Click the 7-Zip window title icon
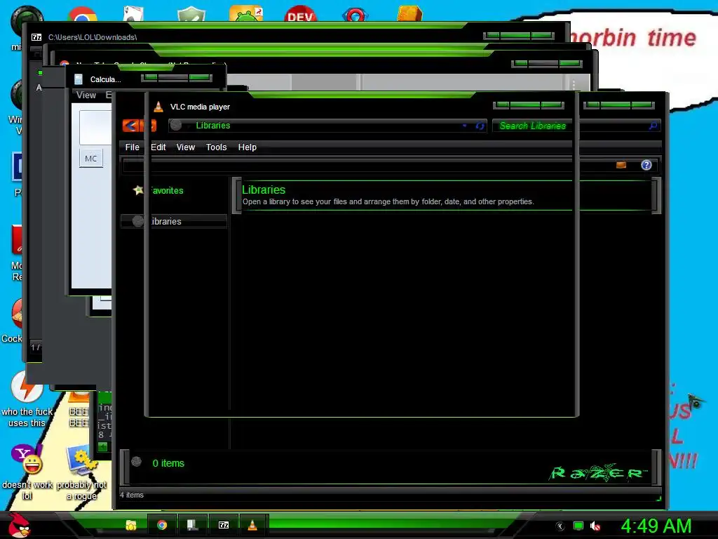 tap(36, 37)
